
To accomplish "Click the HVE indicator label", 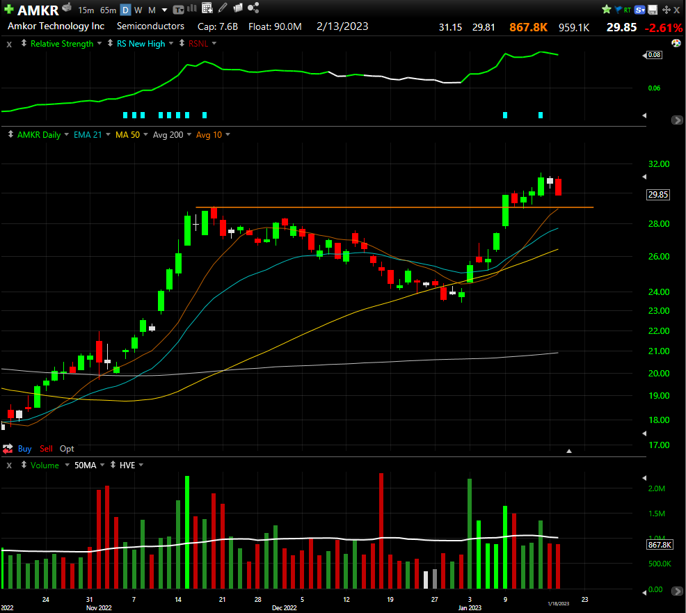I will [x=127, y=465].
